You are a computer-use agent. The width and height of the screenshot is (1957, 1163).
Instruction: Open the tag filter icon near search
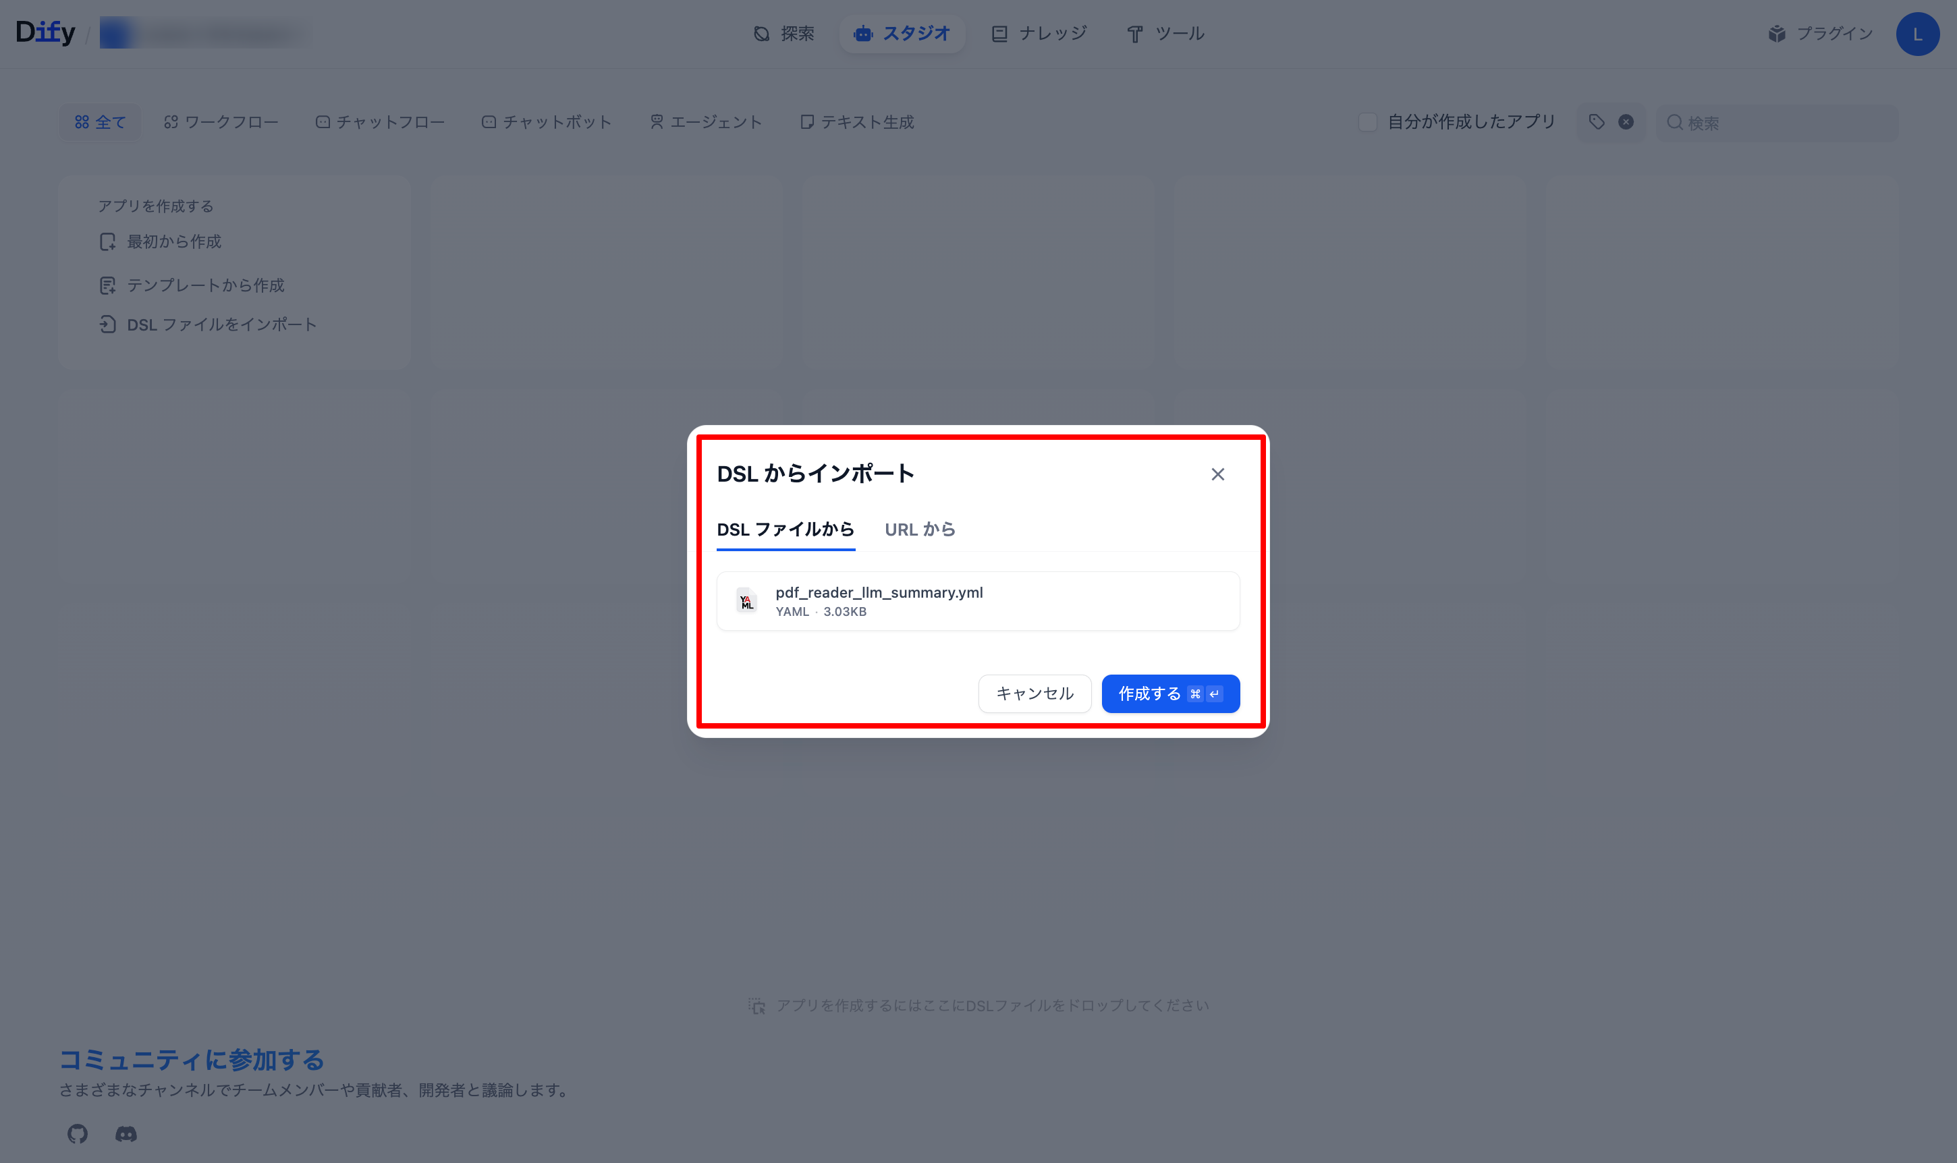(x=1596, y=121)
